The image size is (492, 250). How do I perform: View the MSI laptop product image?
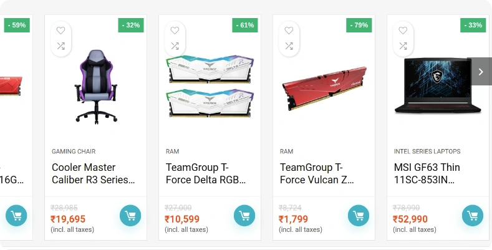[x=438, y=86]
